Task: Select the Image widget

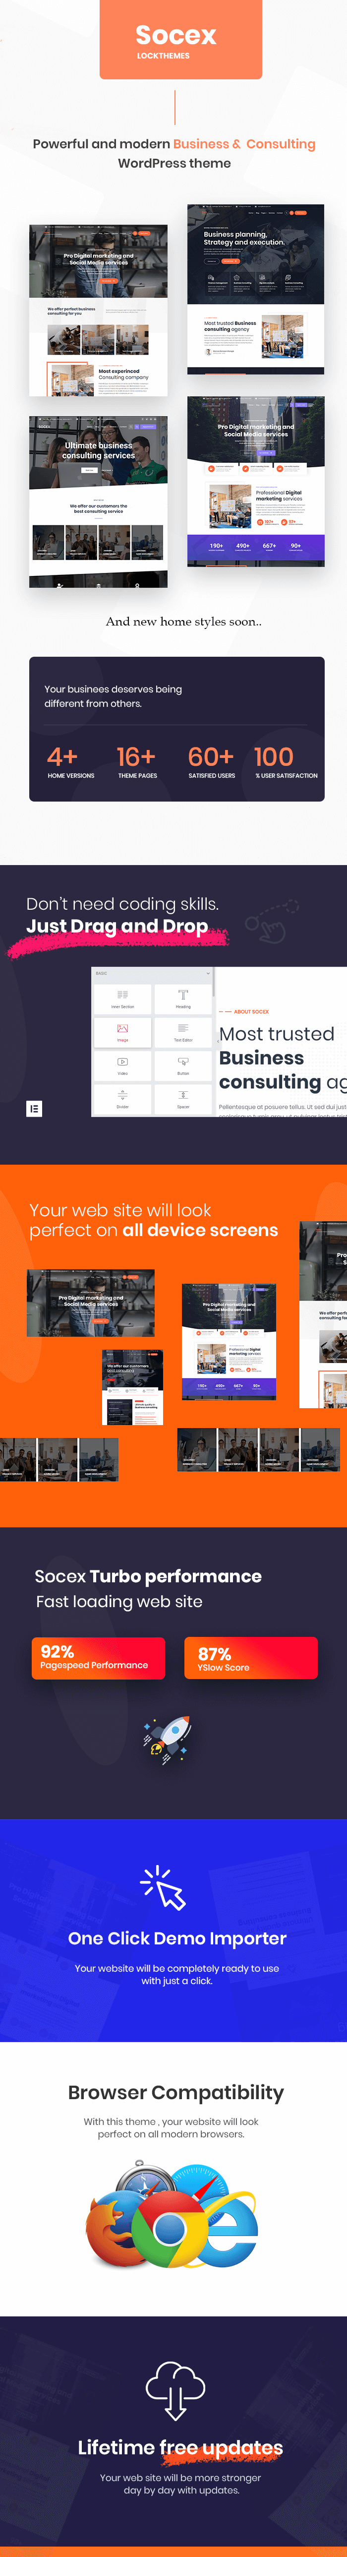Action: click(x=122, y=1032)
